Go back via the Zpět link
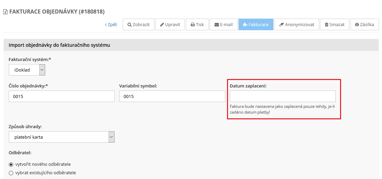 111,25
